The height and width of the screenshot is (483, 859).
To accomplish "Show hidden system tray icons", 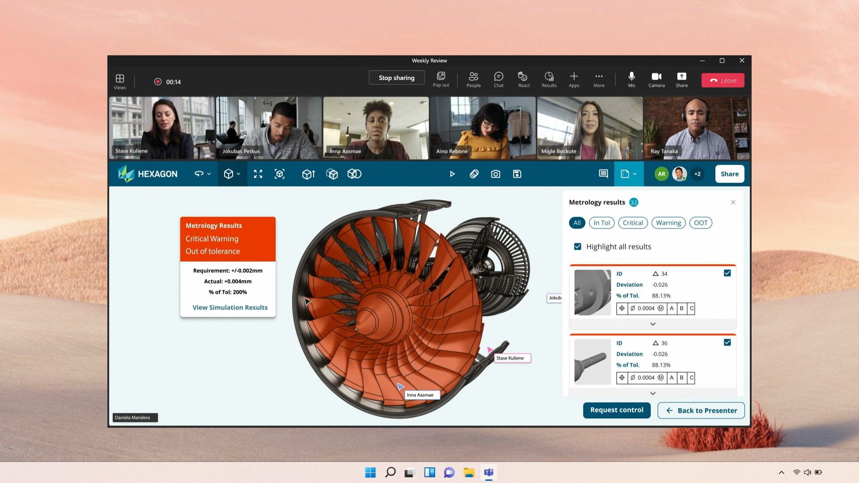I will coord(781,472).
